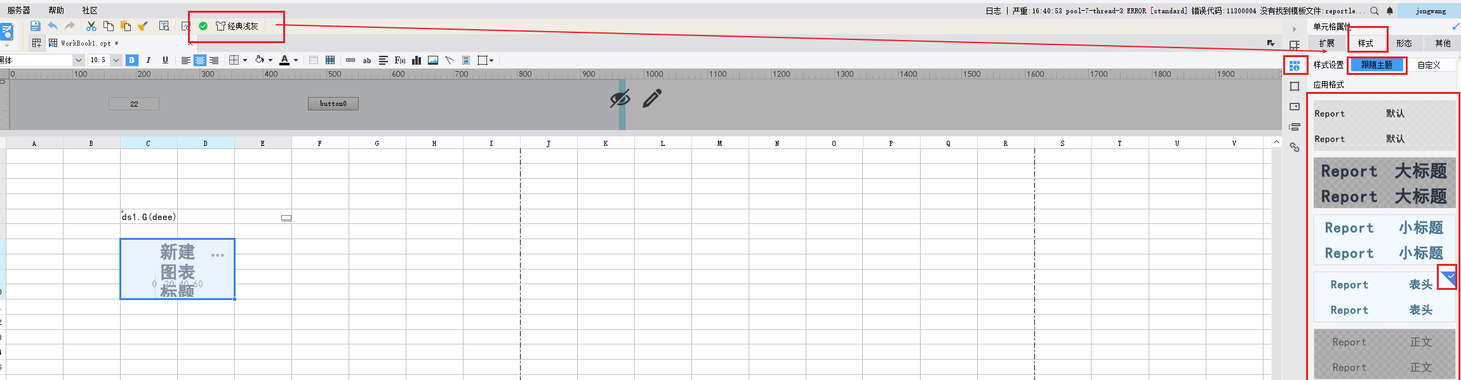
Task: Insert formula using F(x) icon
Action: (x=400, y=60)
